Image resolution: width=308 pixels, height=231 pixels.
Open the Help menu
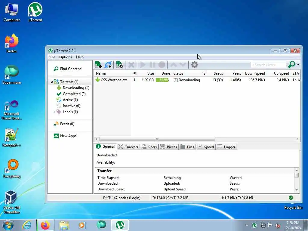tap(80, 57)
